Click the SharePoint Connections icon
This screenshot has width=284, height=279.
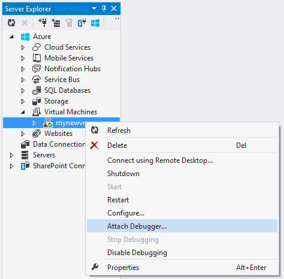click(25, 166)
